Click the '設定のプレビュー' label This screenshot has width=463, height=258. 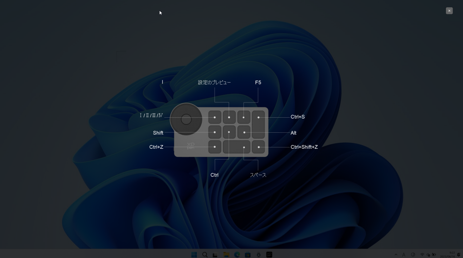[x=214, y=83]
